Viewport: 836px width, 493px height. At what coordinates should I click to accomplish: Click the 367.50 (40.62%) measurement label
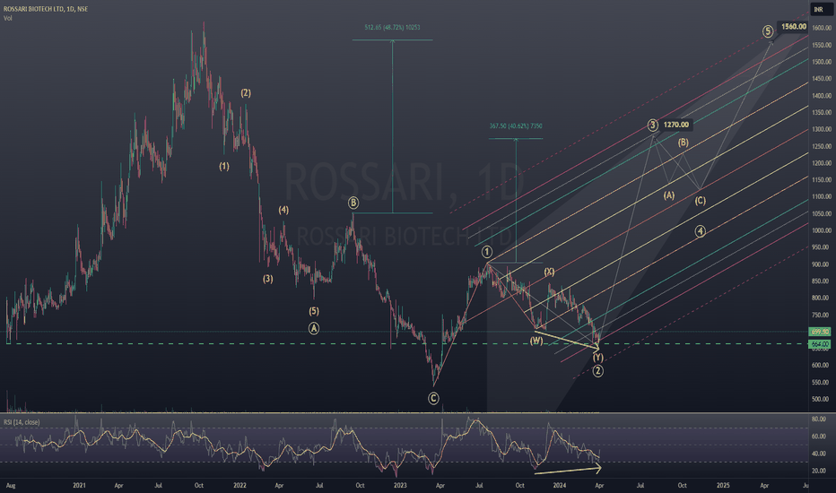point(516,126)
